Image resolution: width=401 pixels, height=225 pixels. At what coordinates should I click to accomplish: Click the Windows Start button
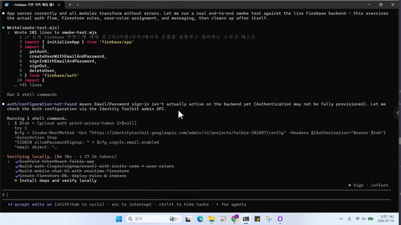[x=119, y=219]
